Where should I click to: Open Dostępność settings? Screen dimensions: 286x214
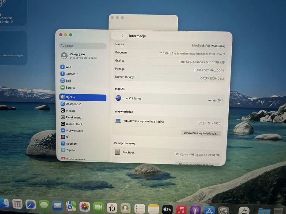[x=71, y=104]
